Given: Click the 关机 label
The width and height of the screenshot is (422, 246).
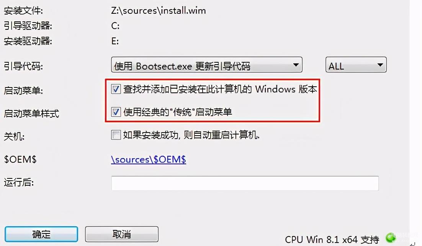Looking at the screenshot, I should (x=14, y=136).
